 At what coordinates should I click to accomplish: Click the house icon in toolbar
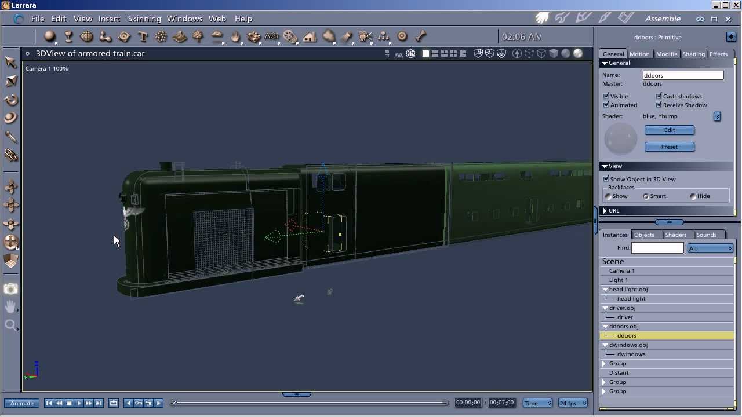(x=310, y=36)
